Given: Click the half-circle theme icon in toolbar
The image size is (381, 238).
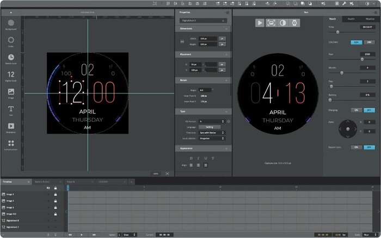Looking at the screenshot, I should pyautogui.click(x=367, y=3).
